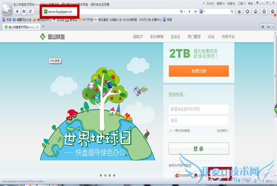This screenshot has width=277, height=186.
Task: Open the downloads toolbar icon
Action: click(247, 12)
